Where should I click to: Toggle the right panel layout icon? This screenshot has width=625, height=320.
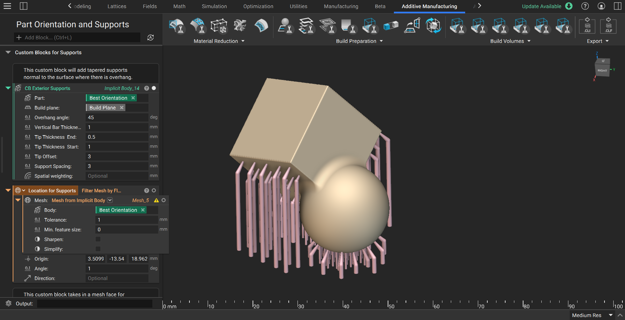(618, 6)
